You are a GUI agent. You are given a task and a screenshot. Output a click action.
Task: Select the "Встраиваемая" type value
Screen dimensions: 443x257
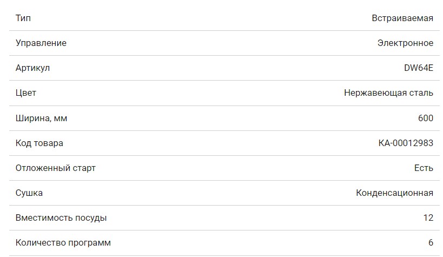(402, 18)
